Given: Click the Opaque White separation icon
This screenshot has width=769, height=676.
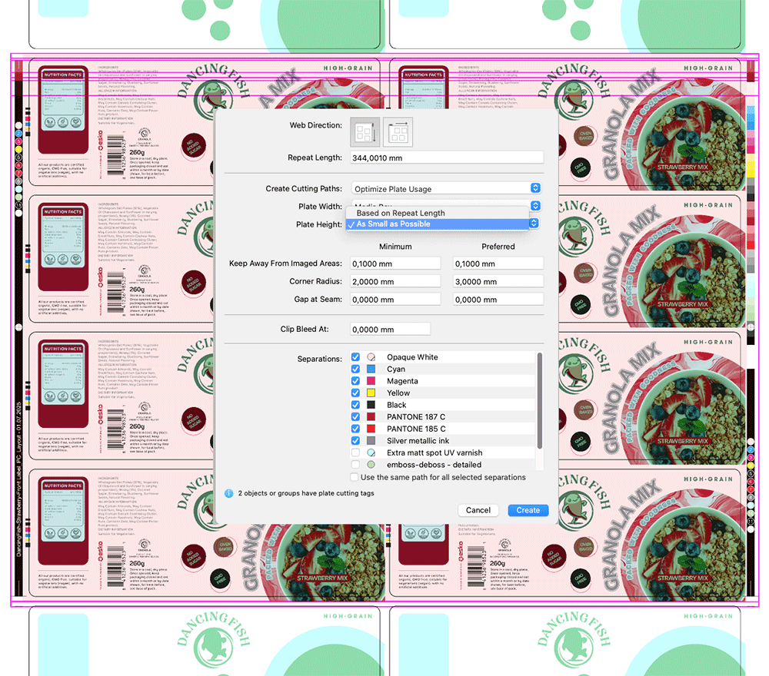Looking at the screenshot, I should [x=372, y=357].
